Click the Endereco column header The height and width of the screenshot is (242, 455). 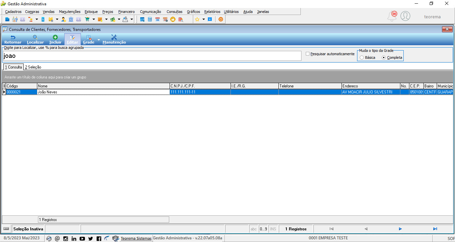[371, 86]
